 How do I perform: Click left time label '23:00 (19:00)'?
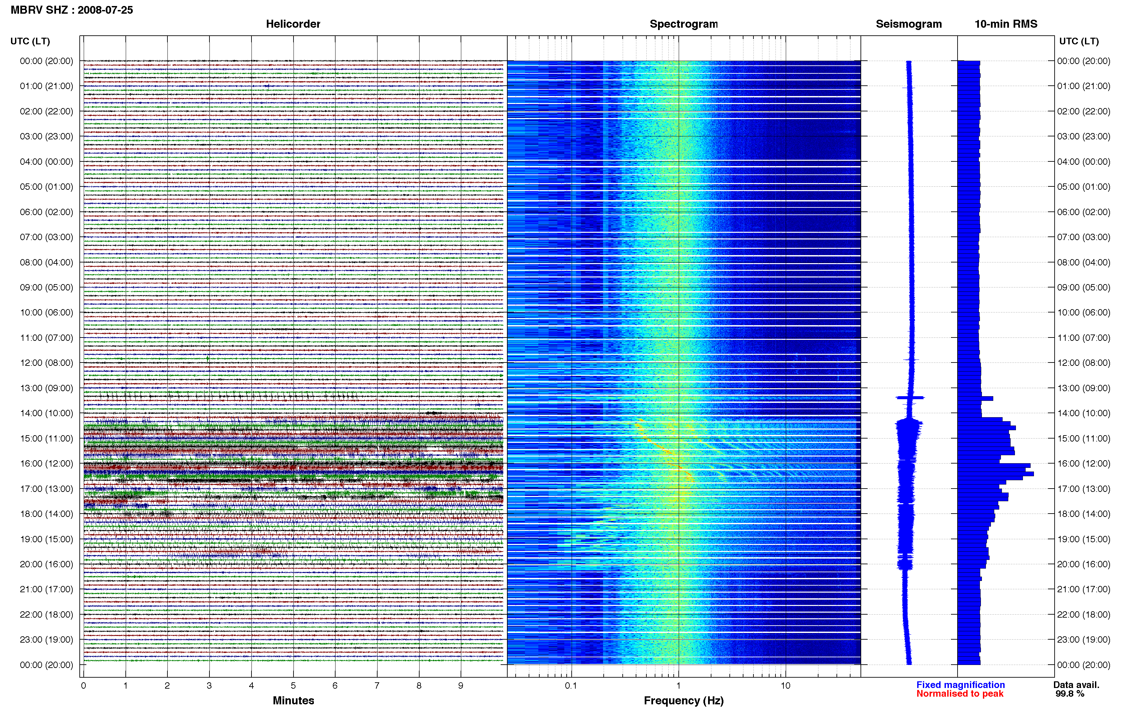[46, 639]
